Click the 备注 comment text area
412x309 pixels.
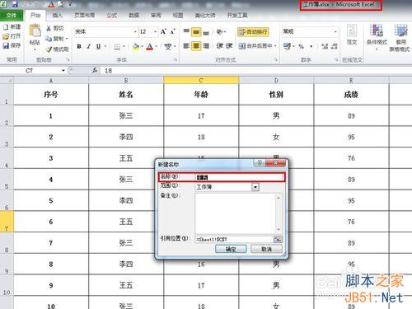point(238,213)
